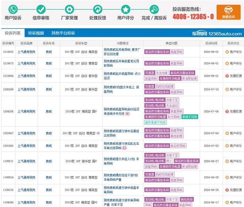Open complaint 别克君威起步底盘异响 点火延迟

pyautogui.click(x=122, y=76)
